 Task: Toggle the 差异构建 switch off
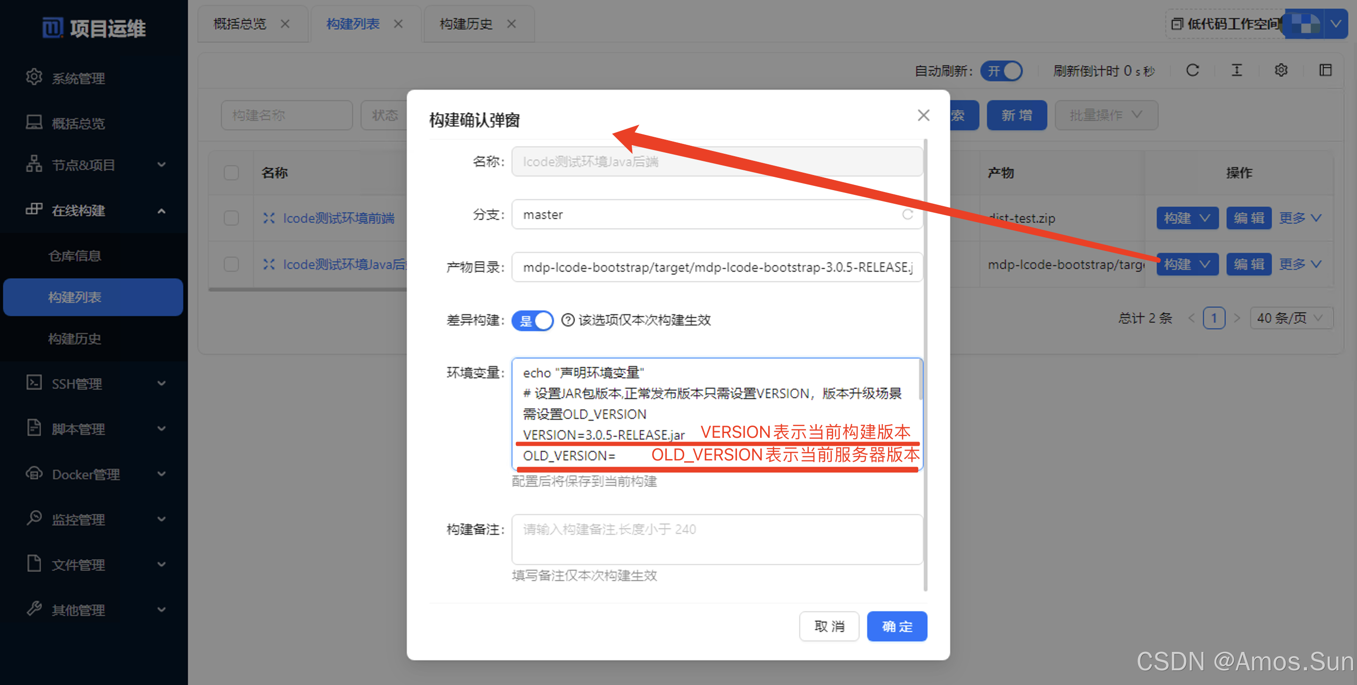533,320
